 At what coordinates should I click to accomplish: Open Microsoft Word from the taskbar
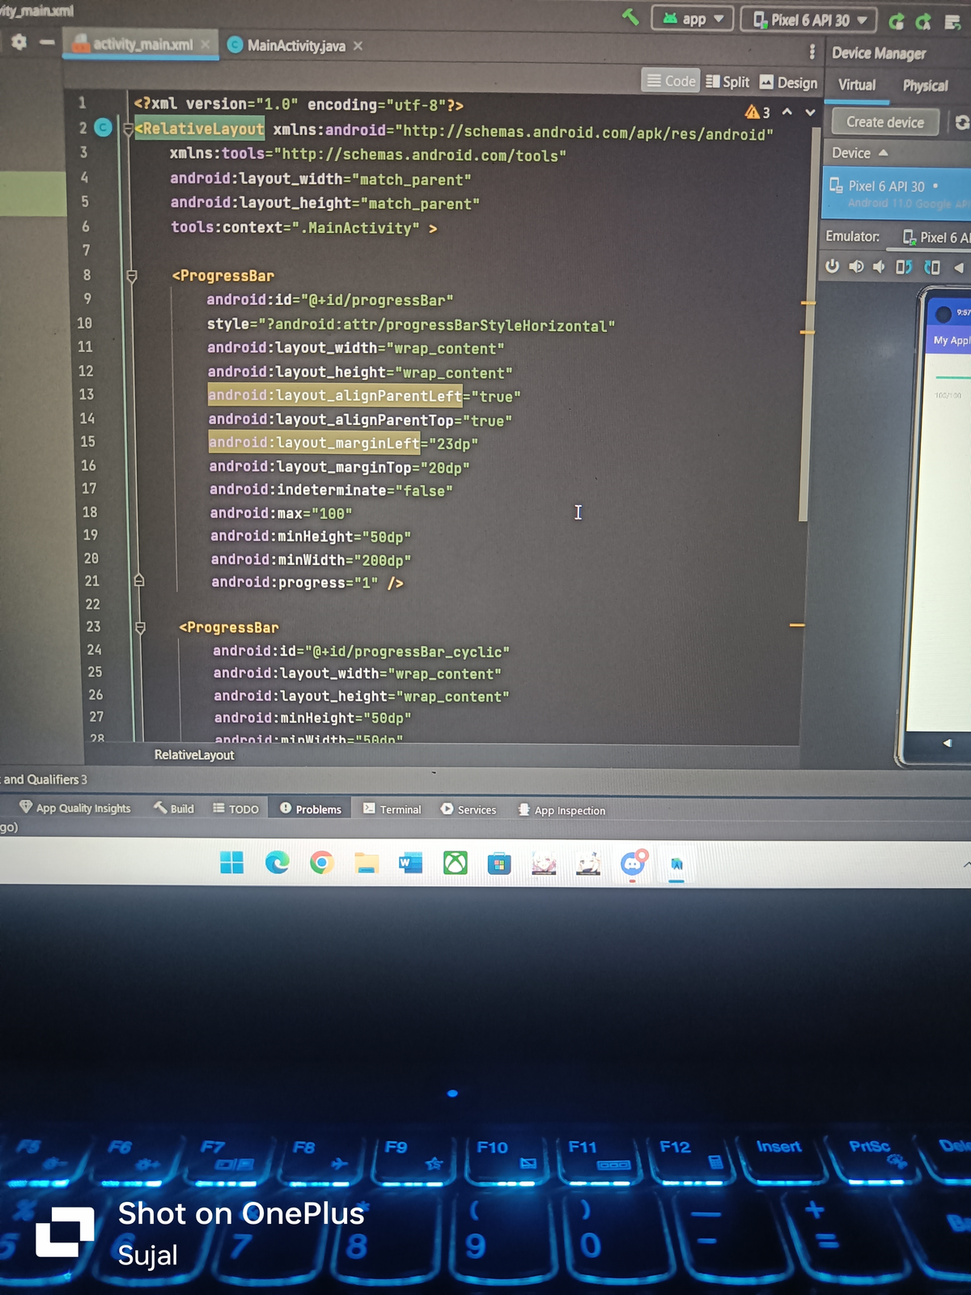(411, 864)
